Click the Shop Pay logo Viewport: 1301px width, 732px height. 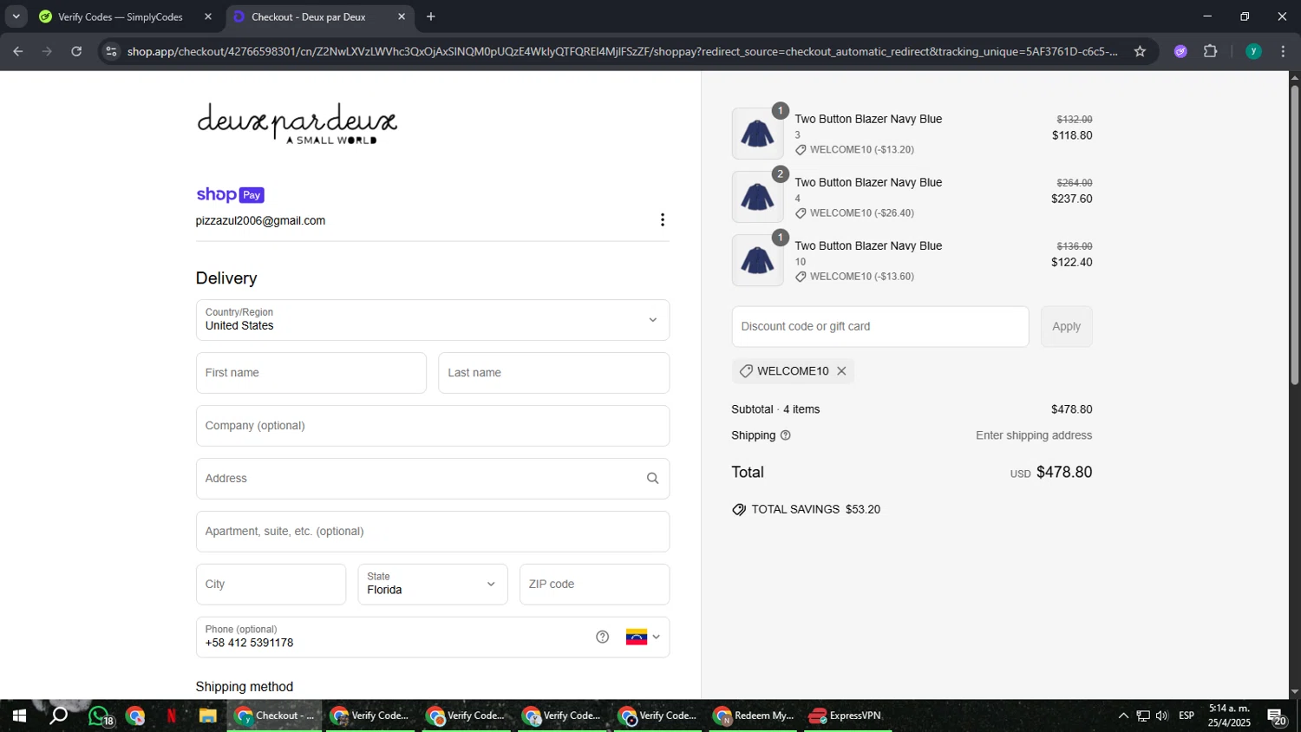click(230, 194)
